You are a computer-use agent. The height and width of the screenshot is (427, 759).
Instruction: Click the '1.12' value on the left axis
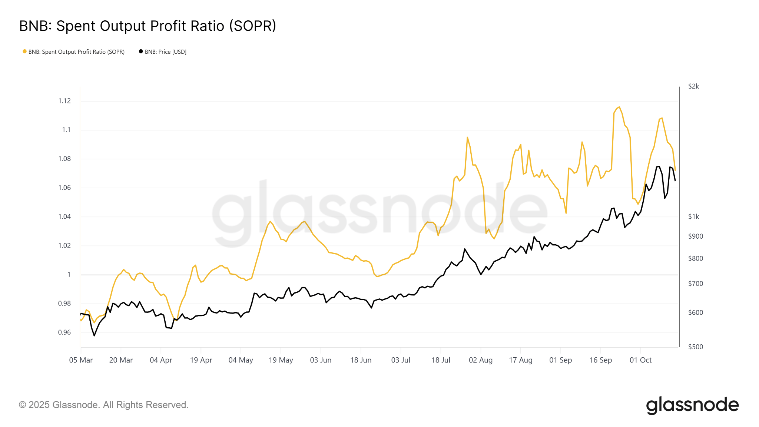coord(64,101)
